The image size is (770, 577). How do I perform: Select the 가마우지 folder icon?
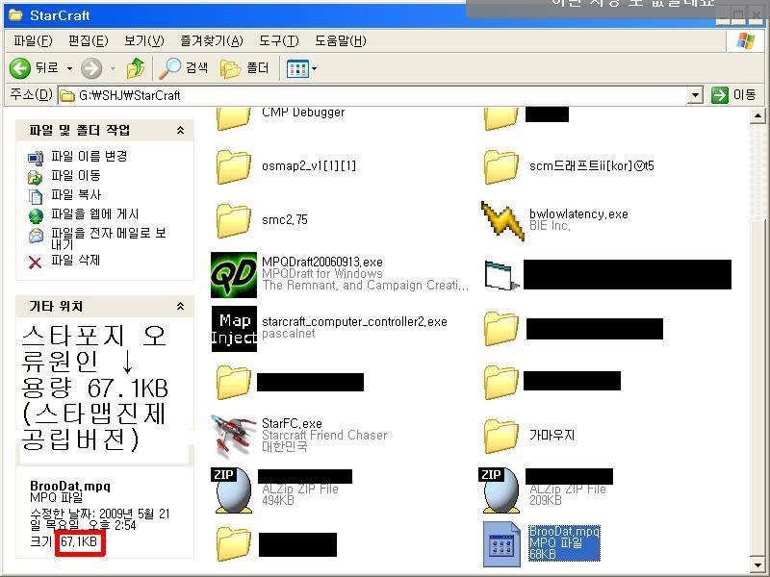click(x=500, y=437)
